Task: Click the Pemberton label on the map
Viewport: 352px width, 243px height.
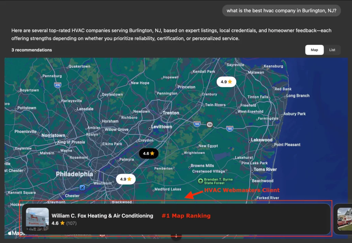Action: (163, 169)
